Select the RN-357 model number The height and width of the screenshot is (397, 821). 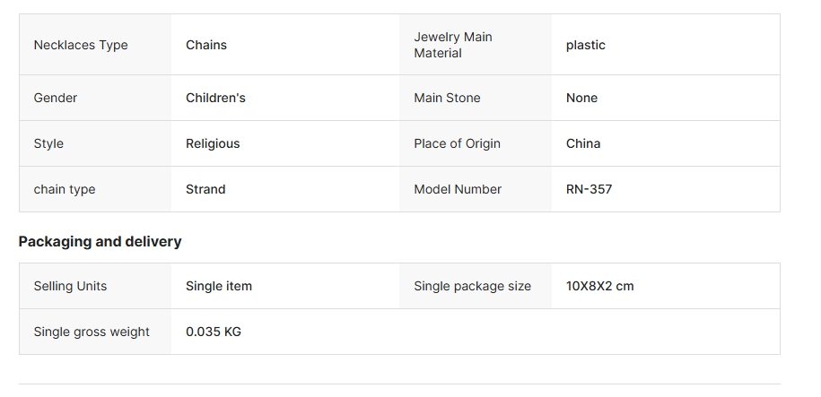pos(589,189)
